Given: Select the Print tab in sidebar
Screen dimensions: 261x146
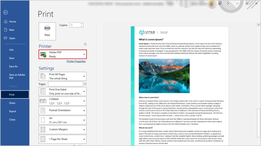Looking at the screenshot, I should [15, 94].
